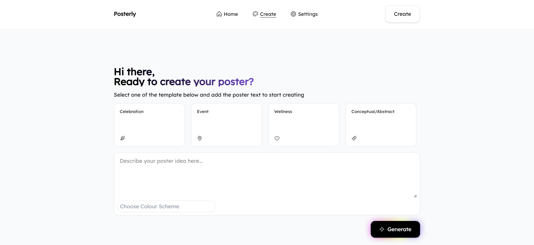
Task: Open the Choose Colour Scheme dropdown
Action: pos(166,206)
